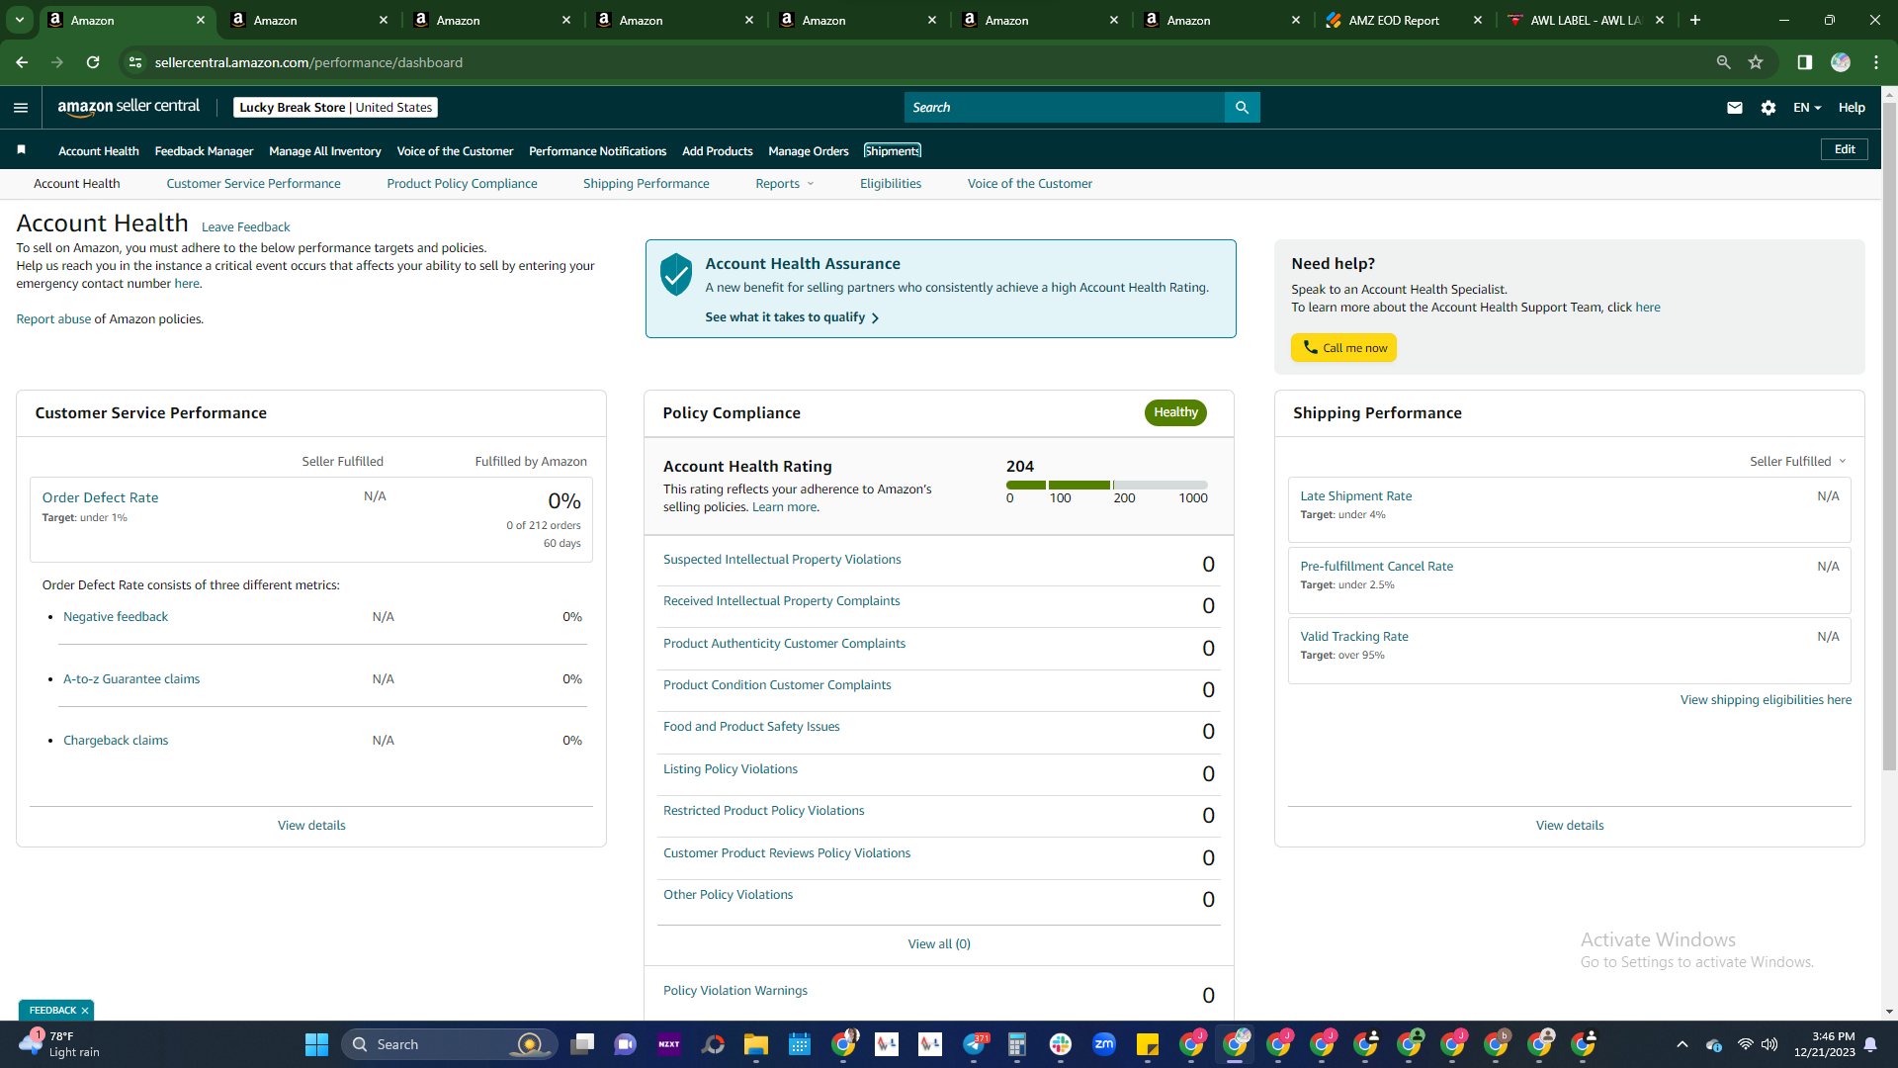Screen dimensions: 1898x1068
Task: Open the Order Defect Rate link
Action: click(100, 498)
